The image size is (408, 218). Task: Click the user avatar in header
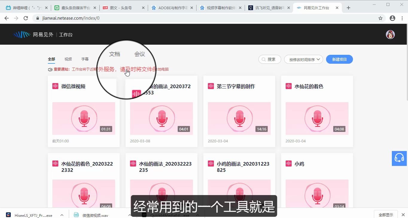tap(390, 35)
